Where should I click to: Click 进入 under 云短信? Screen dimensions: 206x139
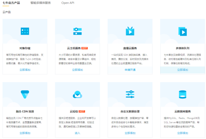coord(77,133)
